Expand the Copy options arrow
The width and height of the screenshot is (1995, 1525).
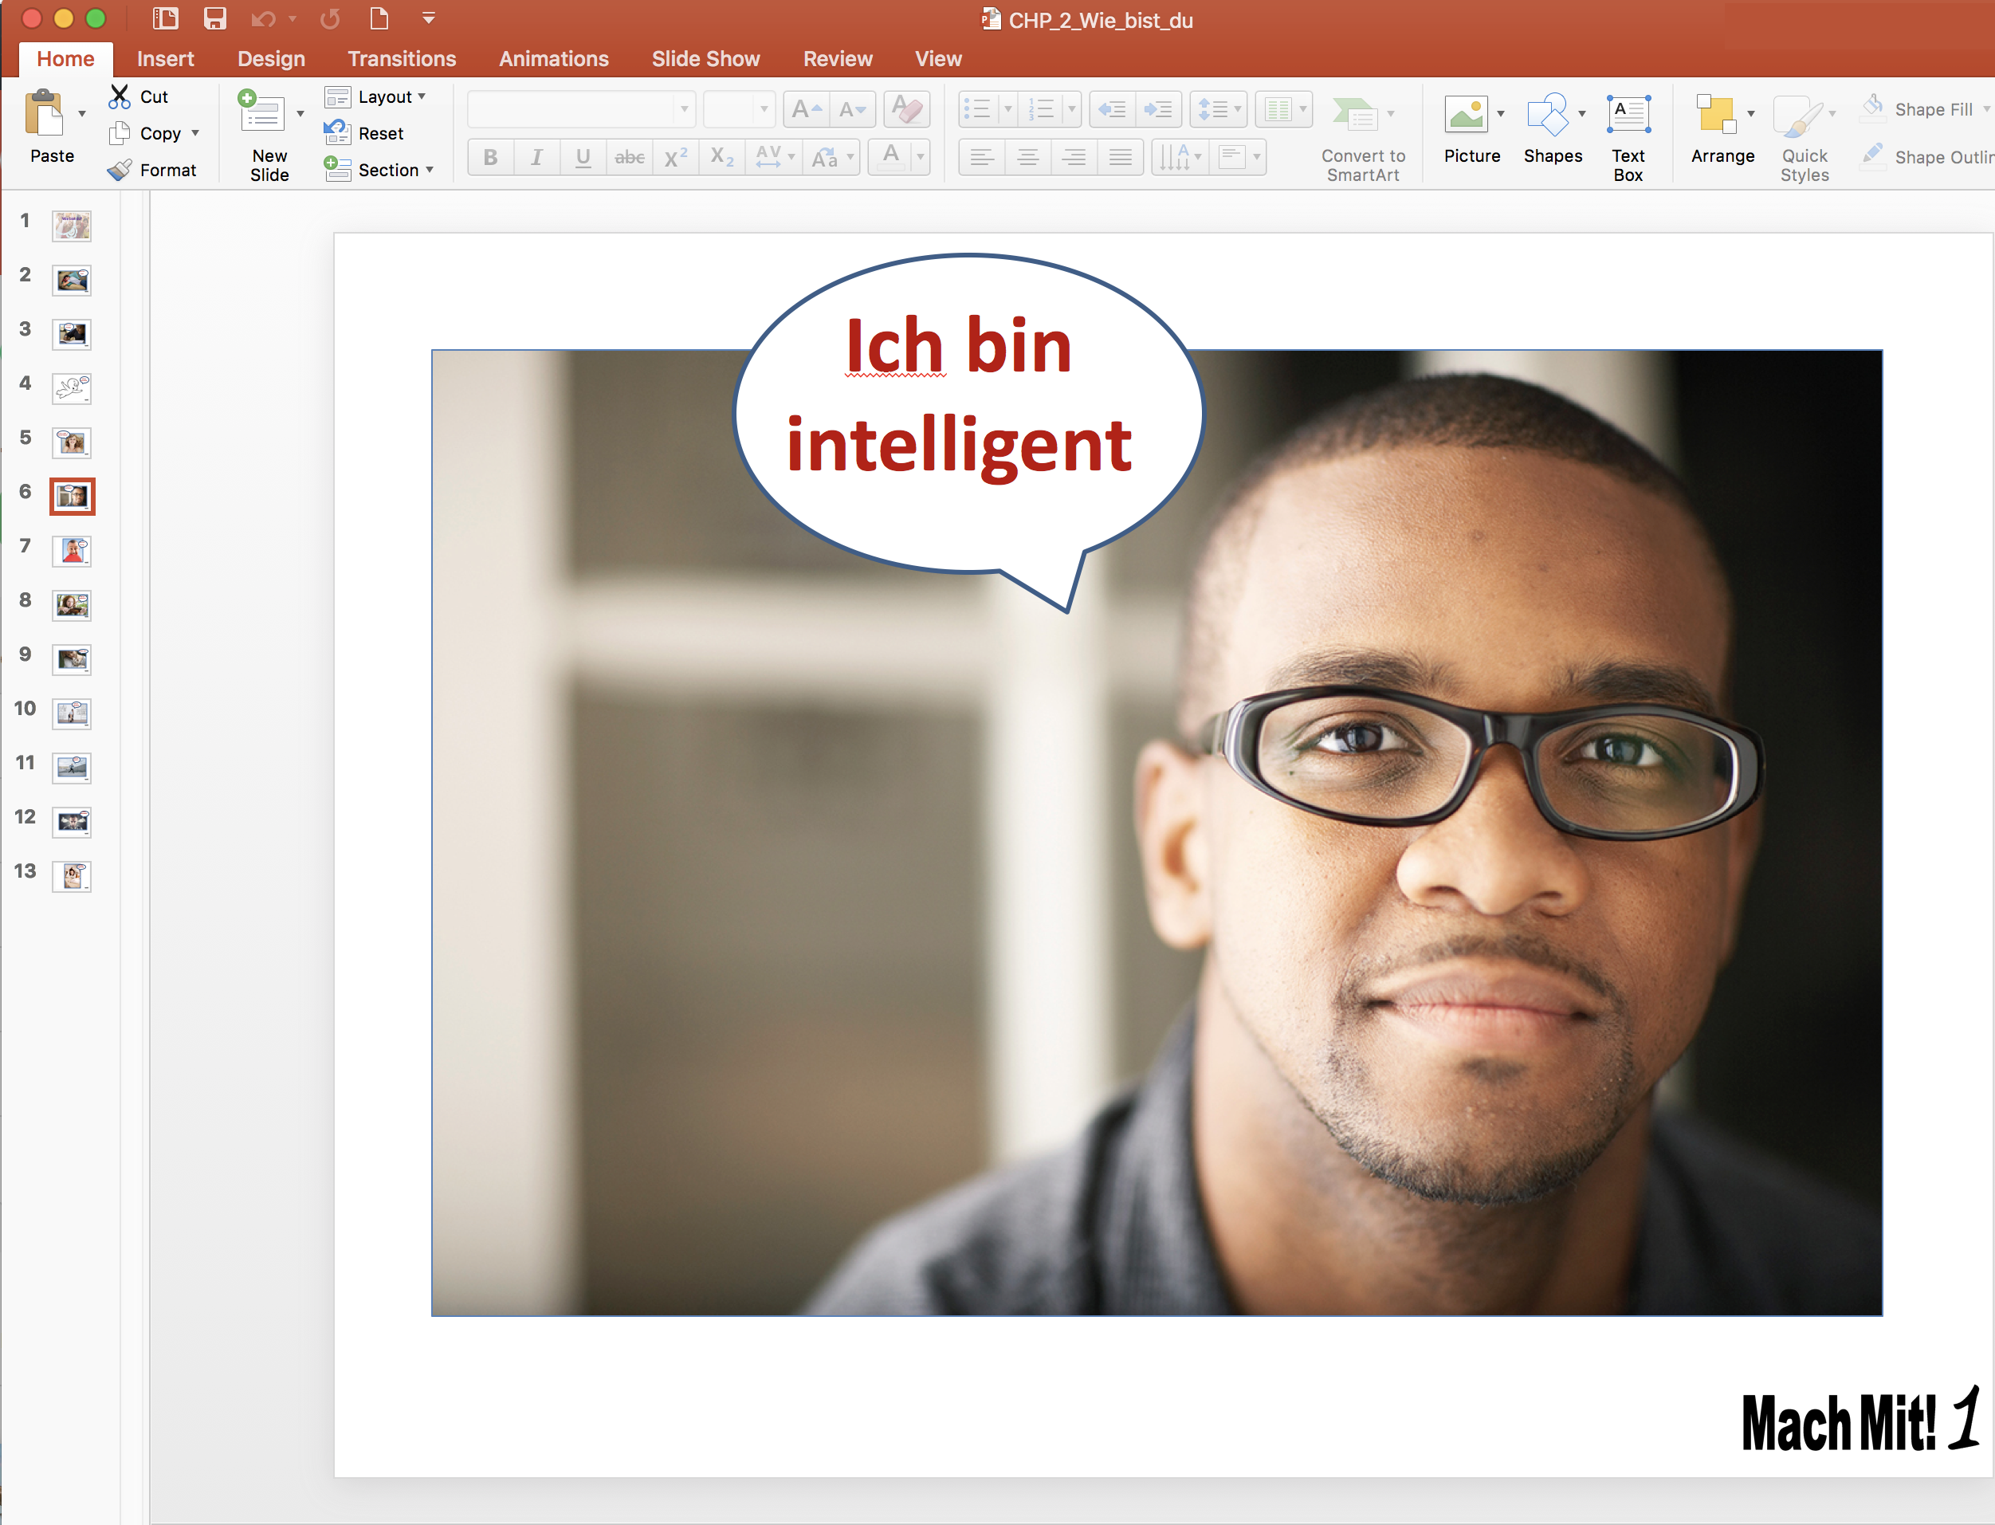click(x=195, y=132)
